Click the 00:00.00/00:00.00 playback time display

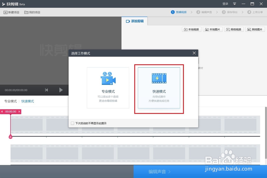(16, 90)
